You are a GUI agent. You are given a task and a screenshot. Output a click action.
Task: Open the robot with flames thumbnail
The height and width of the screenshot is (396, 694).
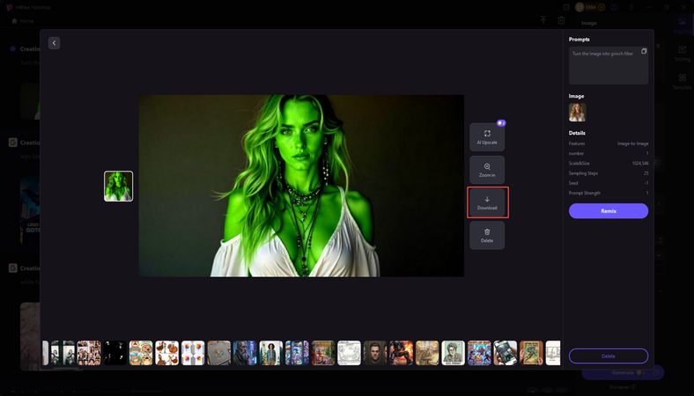[401, 353]
